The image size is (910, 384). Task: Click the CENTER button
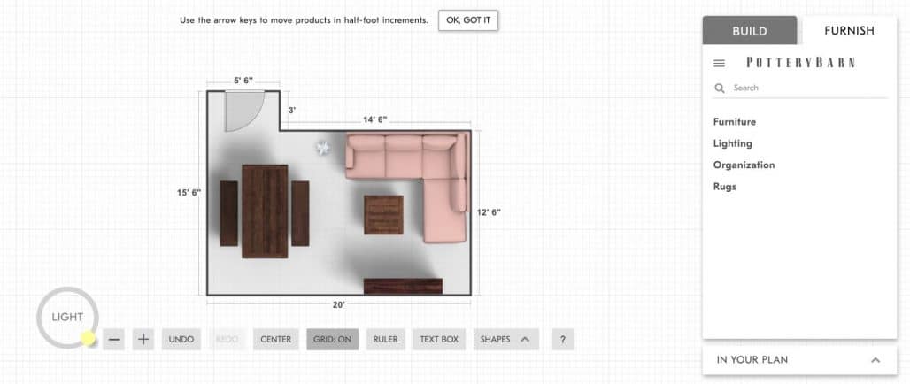pos(275,340)
